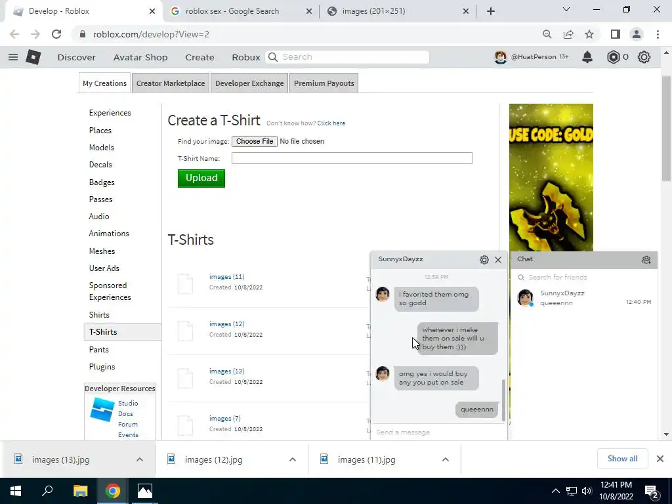The width and height of the screenshot is (672, 504).
Task: Open the Windows Start menu
Action: tap(16, 491)
